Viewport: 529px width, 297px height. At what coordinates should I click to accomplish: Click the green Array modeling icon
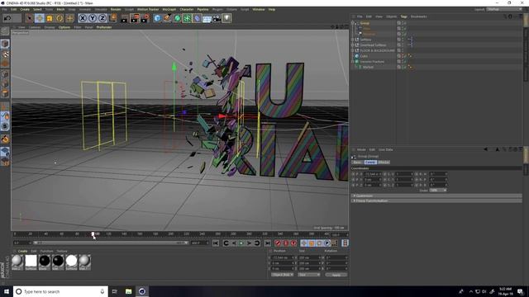187,18
